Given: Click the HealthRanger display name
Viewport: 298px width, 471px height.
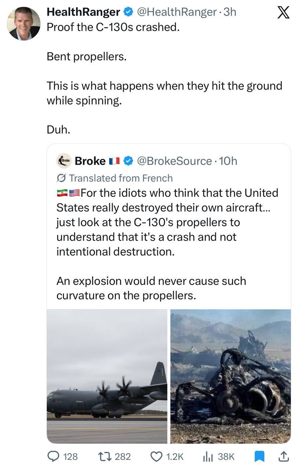Looking at the screenshot, I should [83, 12].
